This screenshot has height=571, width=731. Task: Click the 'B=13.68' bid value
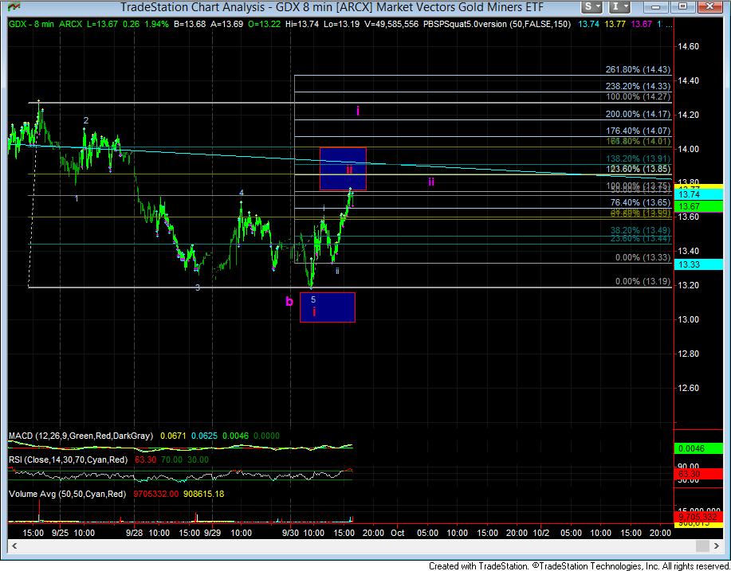[x=189, y=24]
